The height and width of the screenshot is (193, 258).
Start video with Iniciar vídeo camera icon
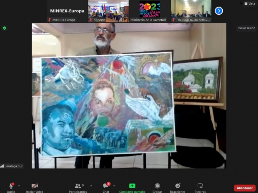34,186
